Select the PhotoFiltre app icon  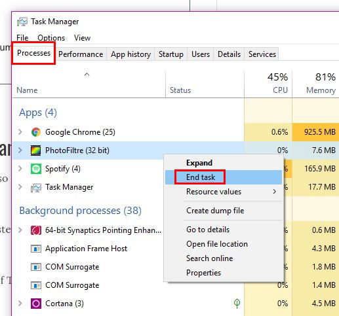tap(36, 150)
